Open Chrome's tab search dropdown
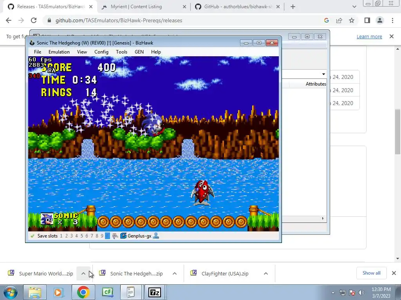 354,7
